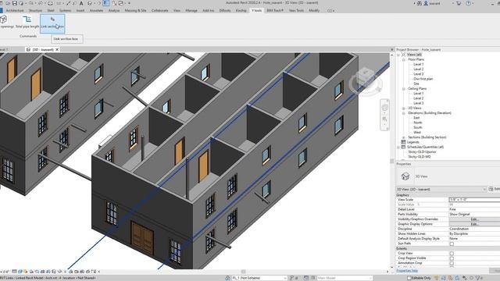500x281 pixels.
Task: Select the Our first plan view
Action: coord(423,79)
